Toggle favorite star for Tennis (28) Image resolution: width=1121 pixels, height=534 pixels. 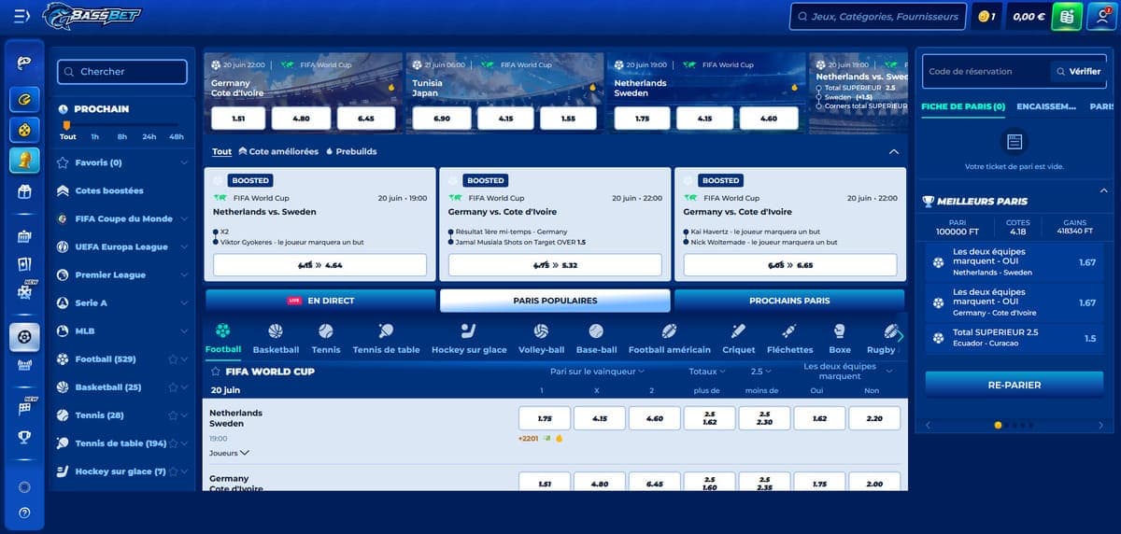[x=172, y=415]
